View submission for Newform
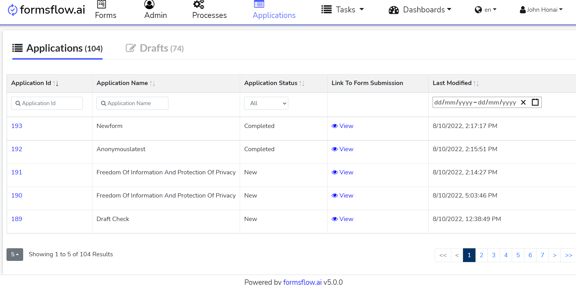The height and width of the screenshot is (285, 576). [x=342, y=126]
